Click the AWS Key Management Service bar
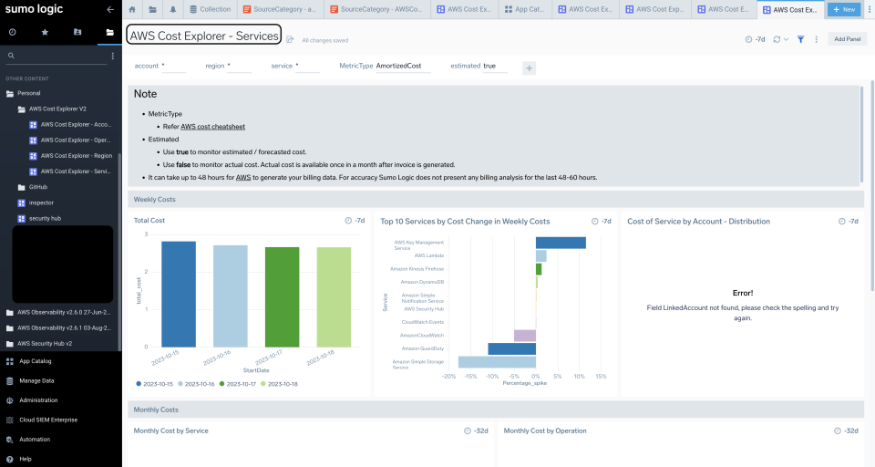Screen dimensions: 875x467 coord(561,243)
